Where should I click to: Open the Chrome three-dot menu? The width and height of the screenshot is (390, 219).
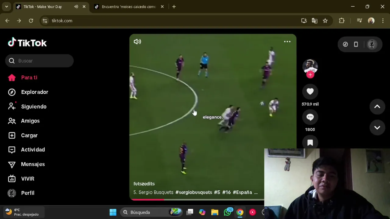click(x=383, y=21)
